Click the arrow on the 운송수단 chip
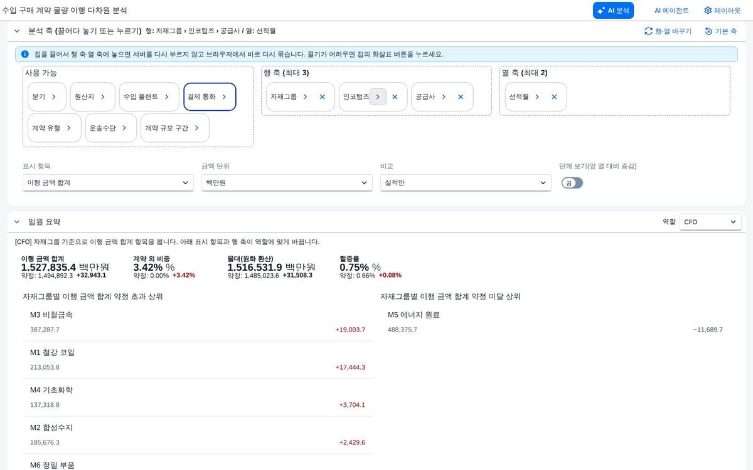753x470 pixels. (x=124, y=128)
